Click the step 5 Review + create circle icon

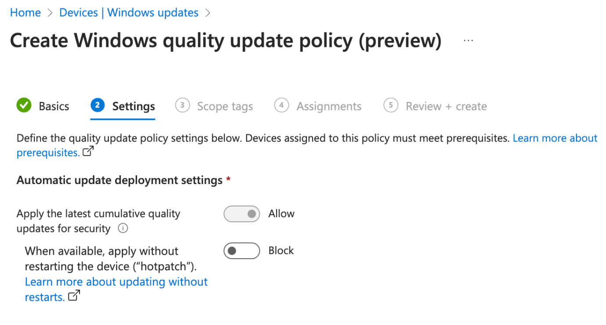click(390, 105)
